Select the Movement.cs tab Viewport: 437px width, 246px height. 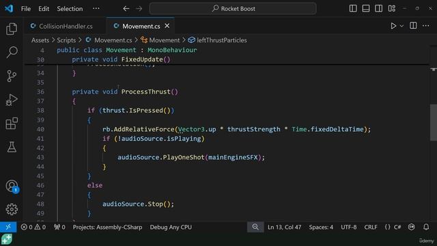point(141,26)
